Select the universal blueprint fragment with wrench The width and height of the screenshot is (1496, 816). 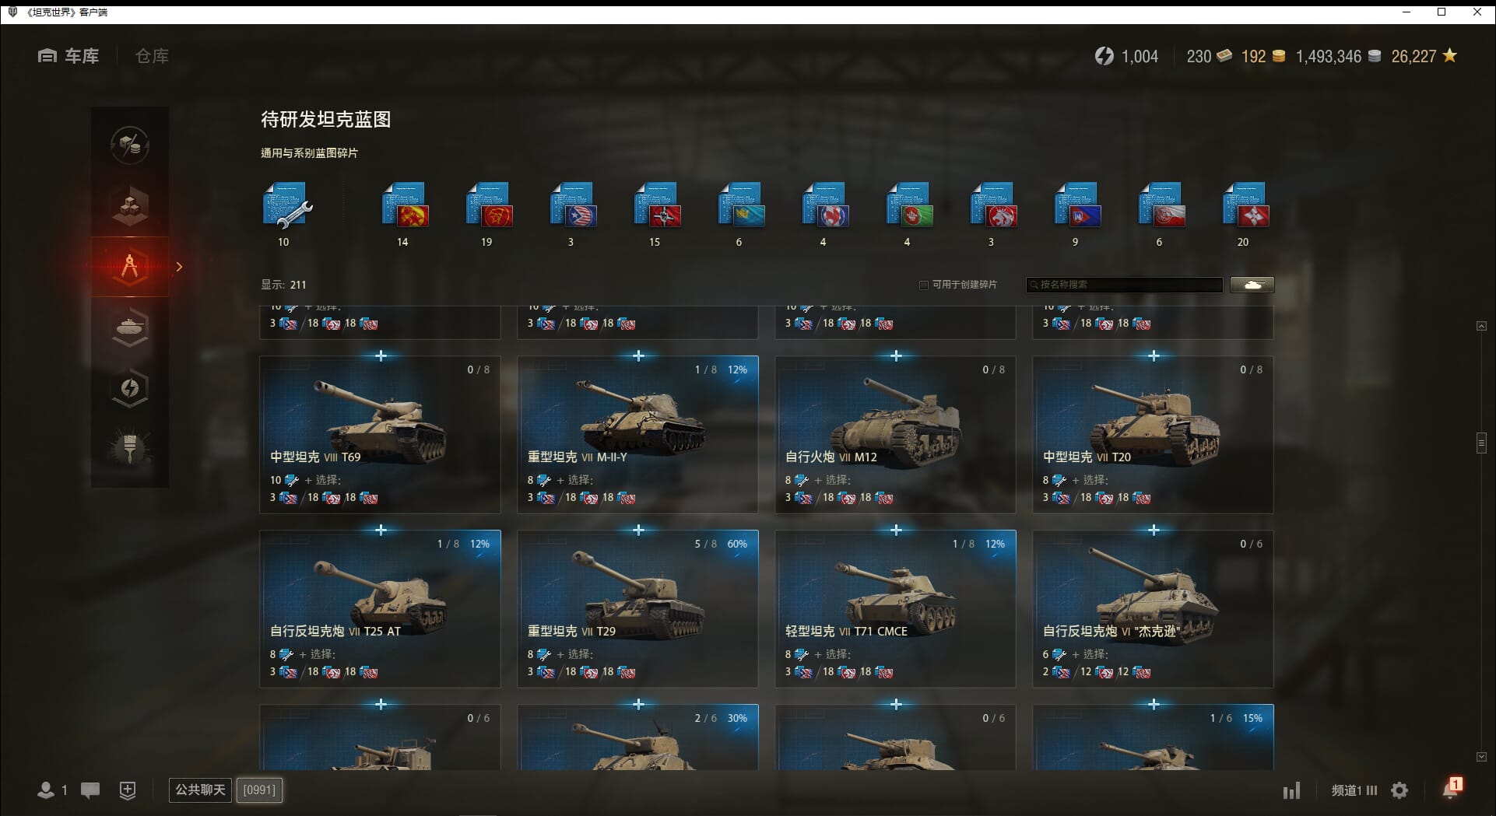[x=286, y=206]
